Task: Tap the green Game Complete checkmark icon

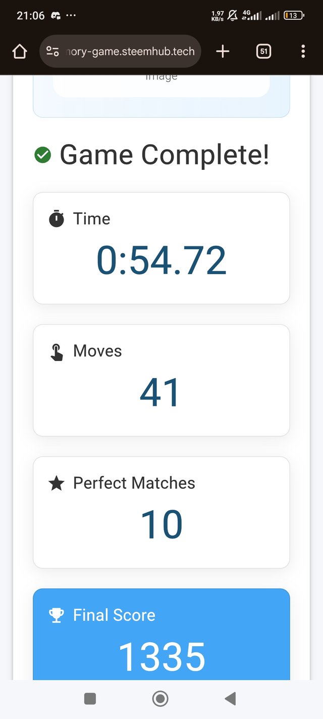Action: tap(43, 155)
